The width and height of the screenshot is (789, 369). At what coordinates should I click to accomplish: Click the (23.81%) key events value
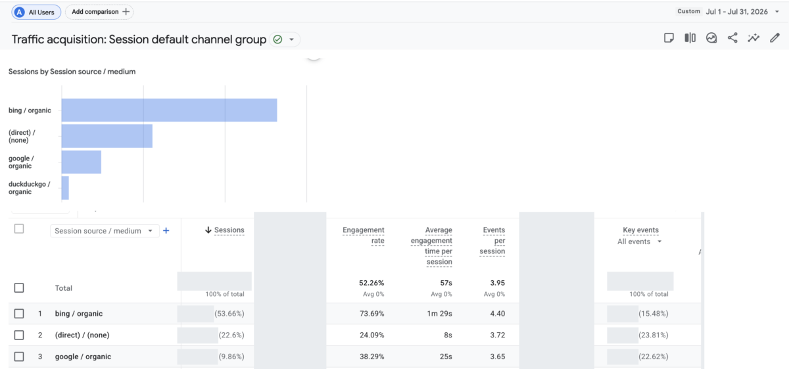654,335
